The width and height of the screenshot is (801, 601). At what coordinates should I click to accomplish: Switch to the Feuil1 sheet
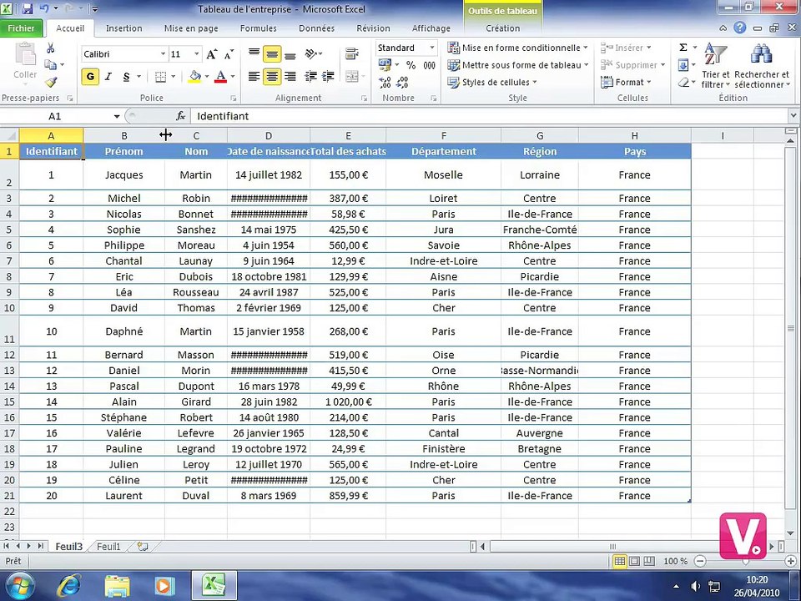(108, 546)
